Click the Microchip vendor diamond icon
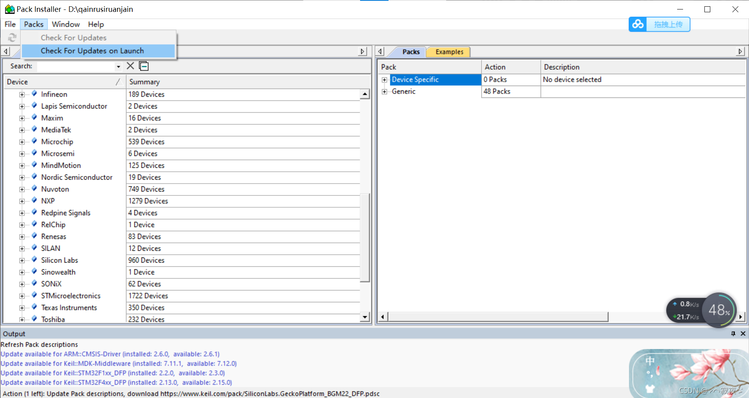749x398 pixels. coord(34,141)
